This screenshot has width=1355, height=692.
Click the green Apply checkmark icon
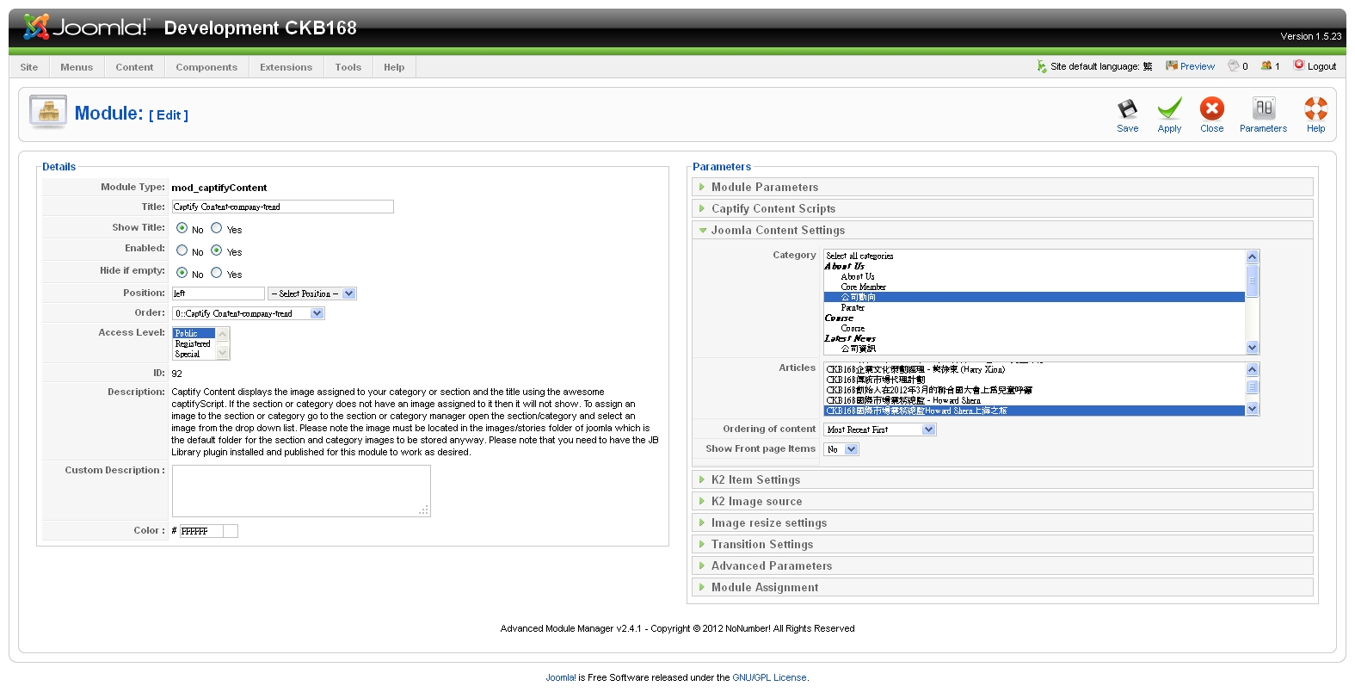[x=1169, y=108]
